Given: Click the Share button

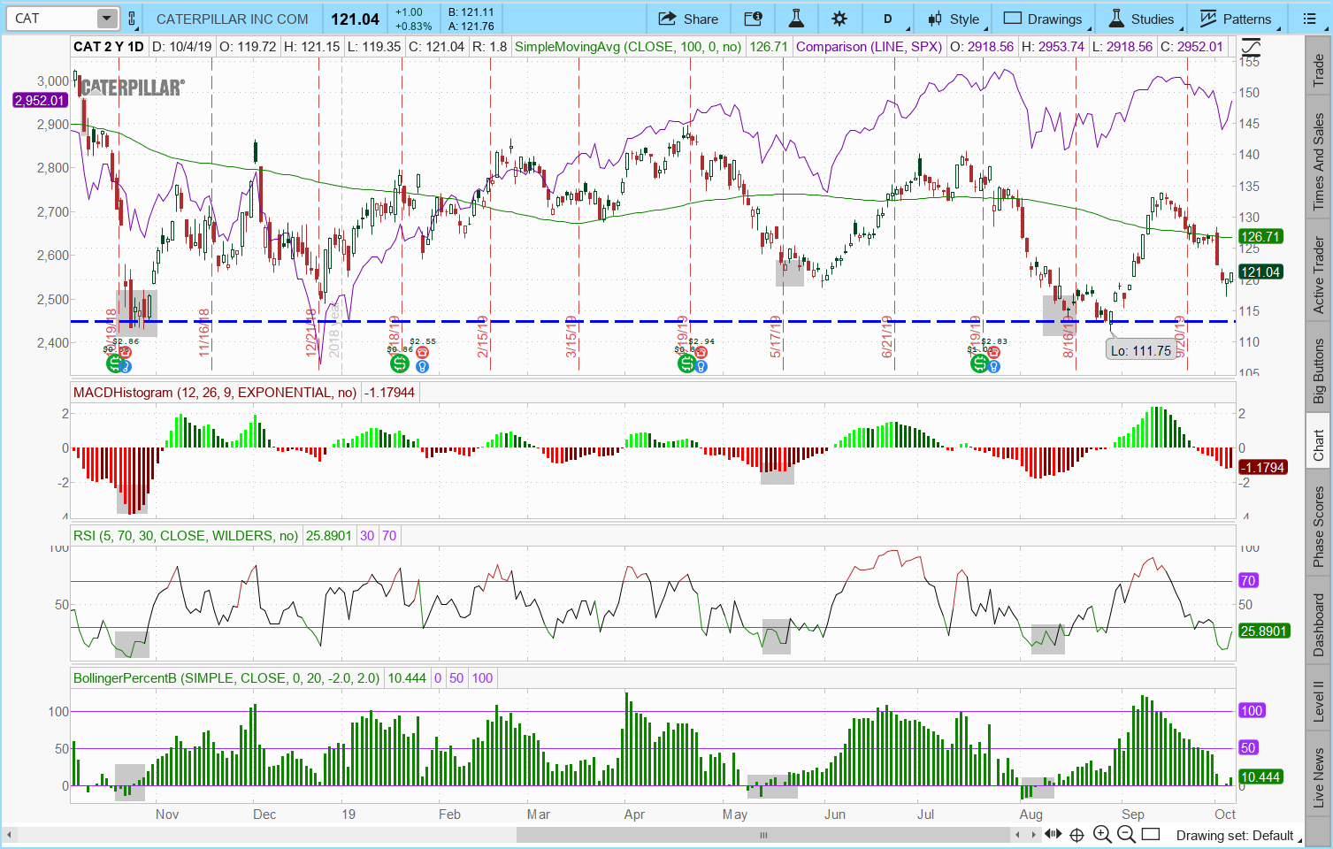Looking at the screenshot, I should pos(688,19).
